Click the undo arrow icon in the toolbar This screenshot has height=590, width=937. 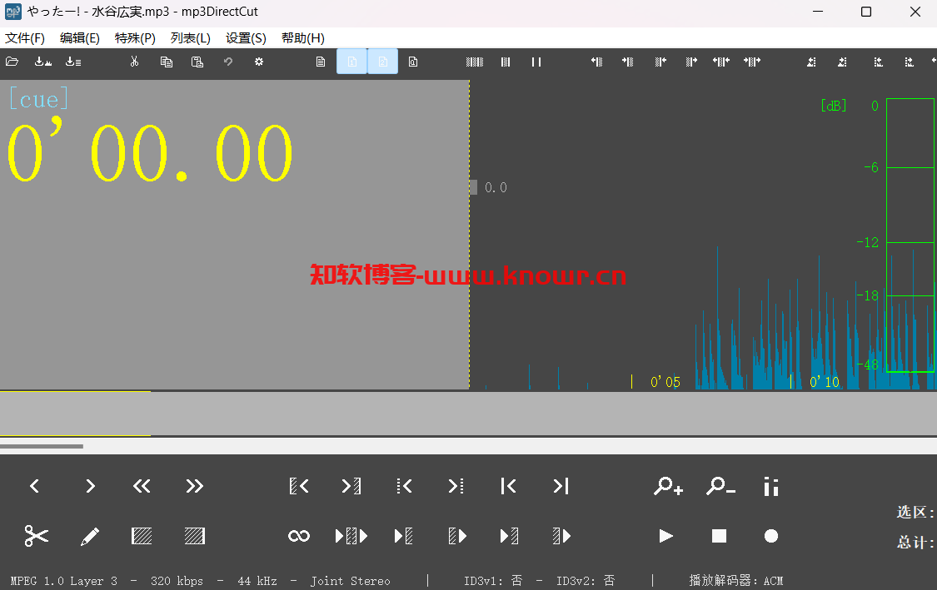coord(227,62)
